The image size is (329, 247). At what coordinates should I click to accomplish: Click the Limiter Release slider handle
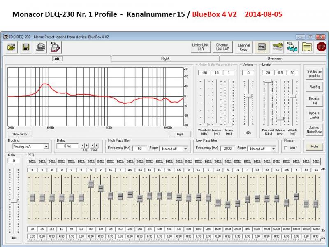280,119
